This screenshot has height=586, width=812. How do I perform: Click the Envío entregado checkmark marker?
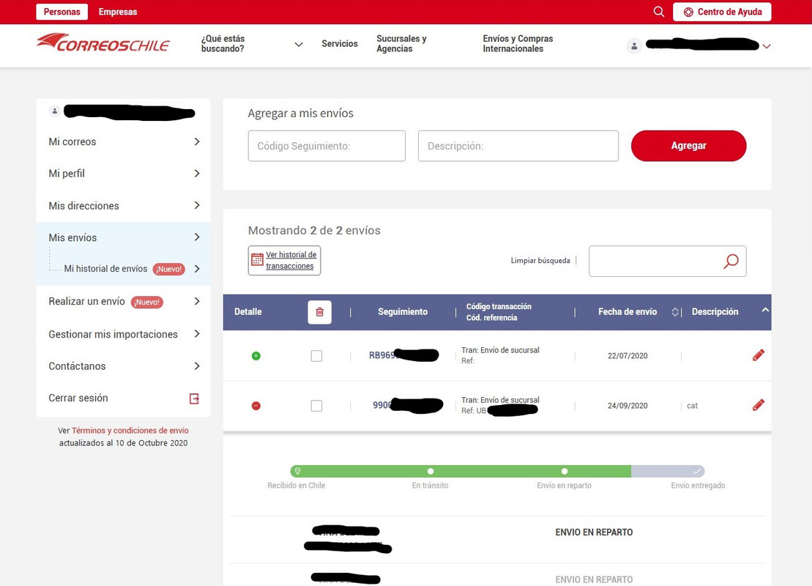click(x=697, y=471)
